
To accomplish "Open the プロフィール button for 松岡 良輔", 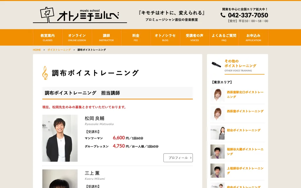I will click(x=178, y=158).
